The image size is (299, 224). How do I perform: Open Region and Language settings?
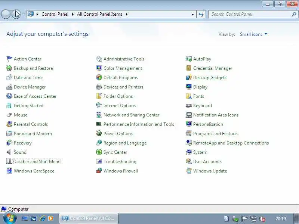click(125, 143)
